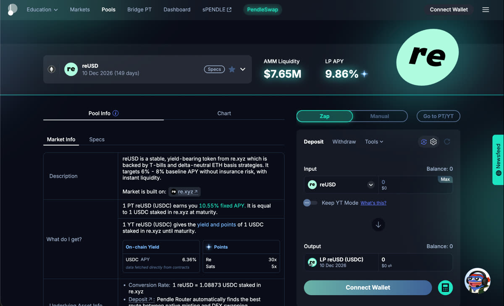Click the large Connect Wallet gradient button
Viewport: 504px width, 306px height.
(368, 288)
